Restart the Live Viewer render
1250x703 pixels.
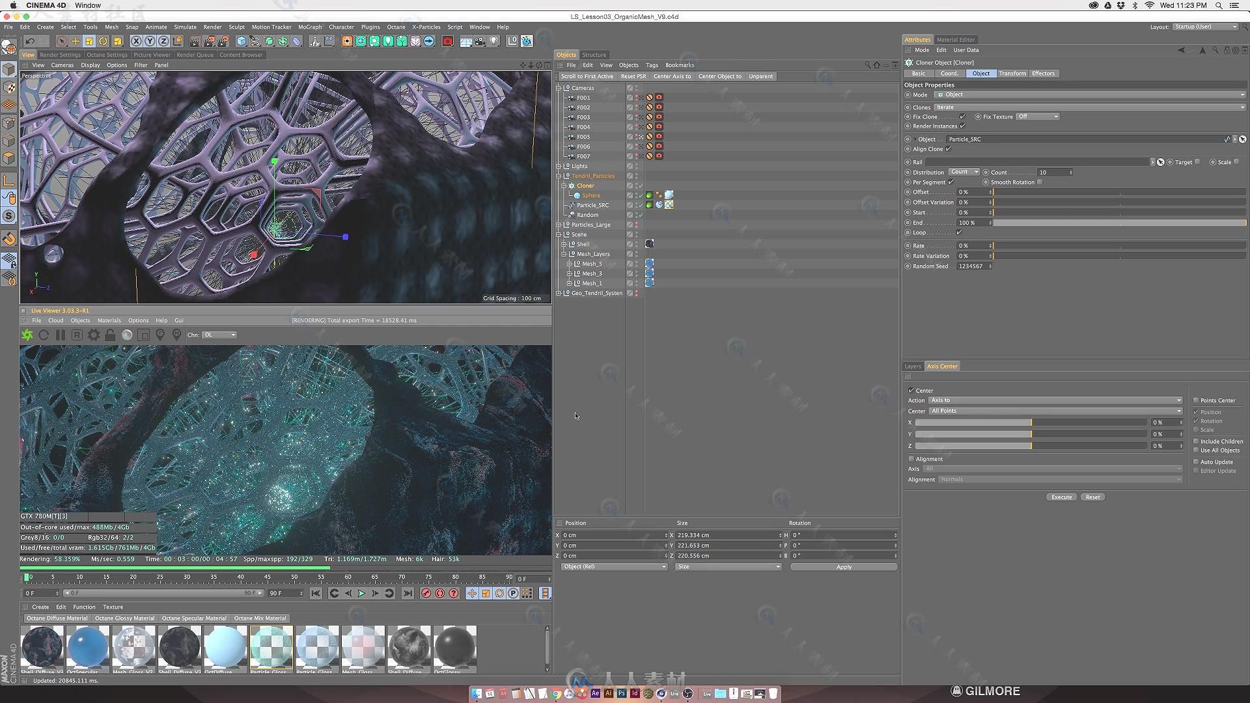tap(44, 335)
